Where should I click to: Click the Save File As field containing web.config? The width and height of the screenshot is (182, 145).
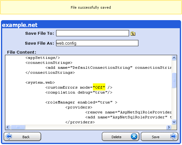tap(97, 43)
